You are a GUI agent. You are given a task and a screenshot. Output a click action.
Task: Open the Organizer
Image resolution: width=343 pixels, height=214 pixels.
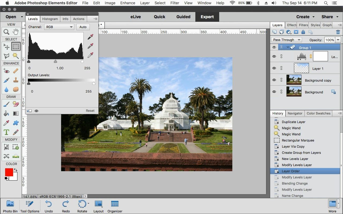point(115,207)
